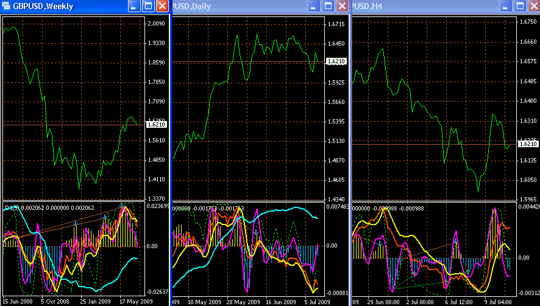The width and height of the screenshot is (540, 306).
Task: Click the 28 May 2009 date label
Action: click(x=243, y=302)
